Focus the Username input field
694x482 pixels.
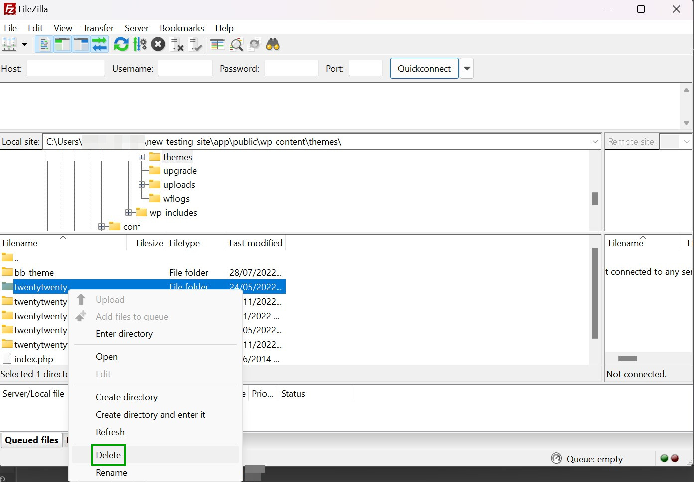pyautogui.click(x=185, y=68)
